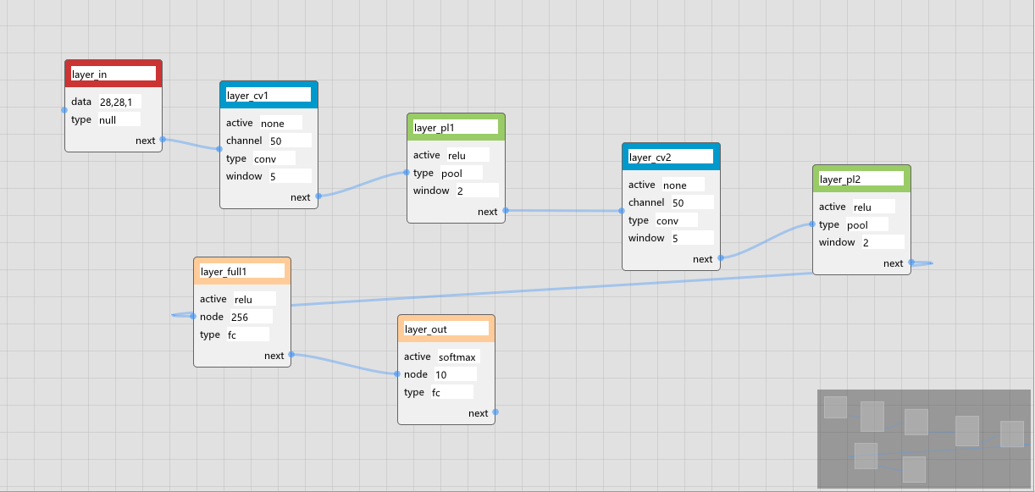Edit the layer_in name field
The width and height of the screenshot is (1035, 492).
tap(113, 75)
